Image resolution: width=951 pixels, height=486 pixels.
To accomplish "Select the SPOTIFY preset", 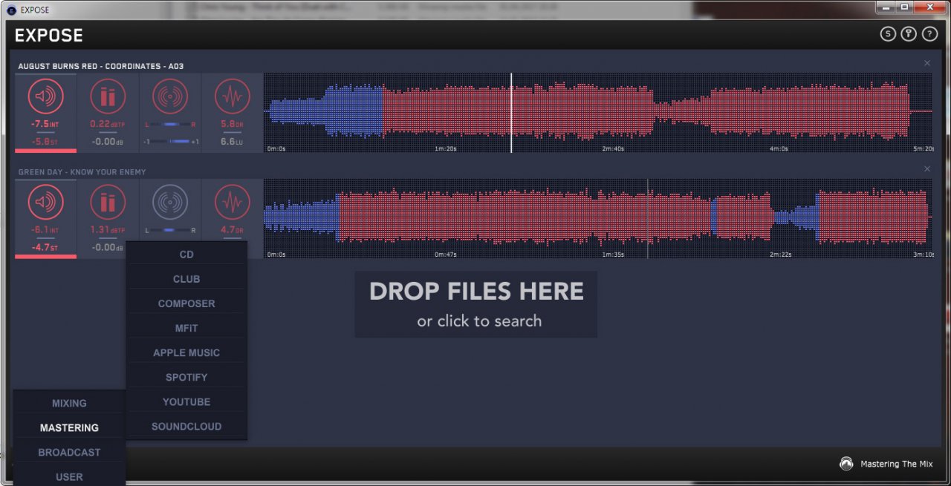I will tap(186, 377).
